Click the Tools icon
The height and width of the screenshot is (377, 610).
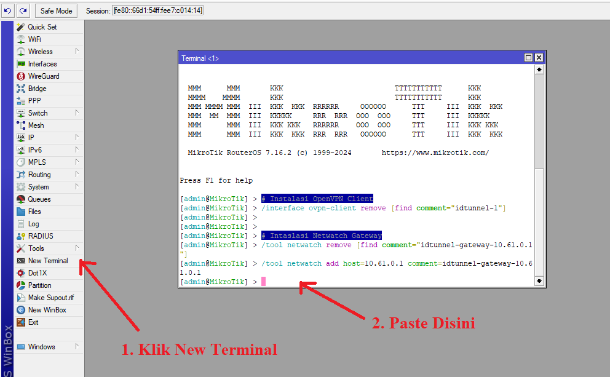[x=21, y=248]
